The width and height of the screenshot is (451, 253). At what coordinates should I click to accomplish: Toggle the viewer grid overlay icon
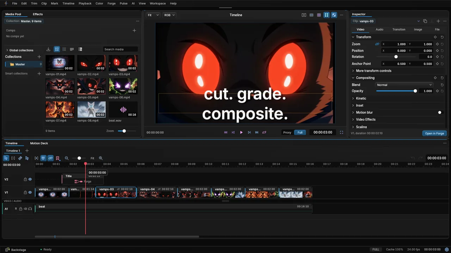(x=319, y=15)
